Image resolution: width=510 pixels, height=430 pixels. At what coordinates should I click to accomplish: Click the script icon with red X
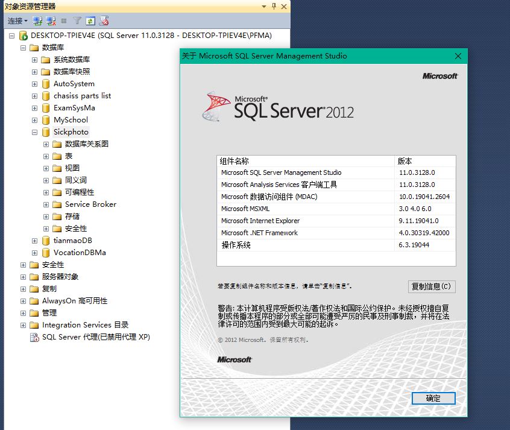(x=104, y=21)
